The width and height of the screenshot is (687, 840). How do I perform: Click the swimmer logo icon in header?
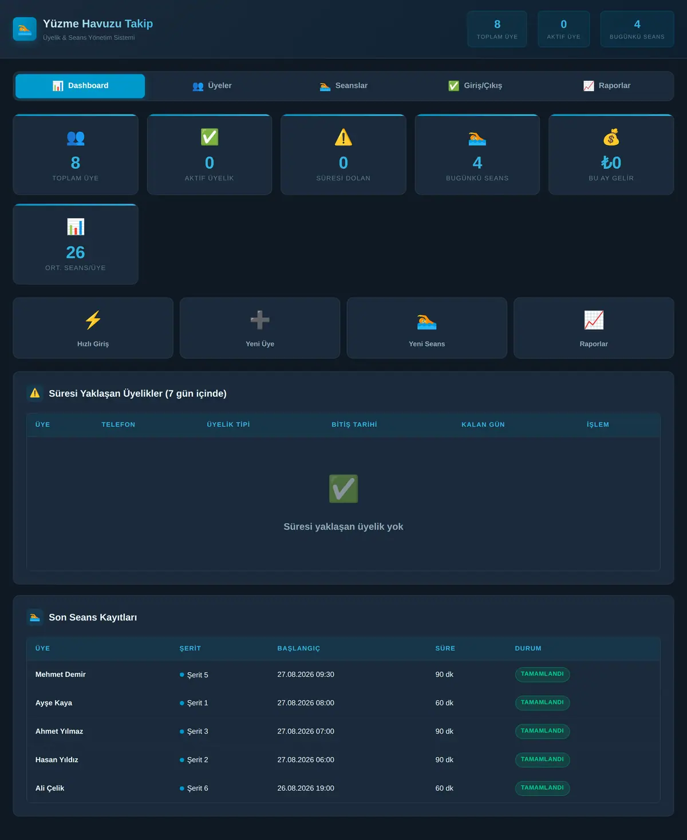pos(25,29)
